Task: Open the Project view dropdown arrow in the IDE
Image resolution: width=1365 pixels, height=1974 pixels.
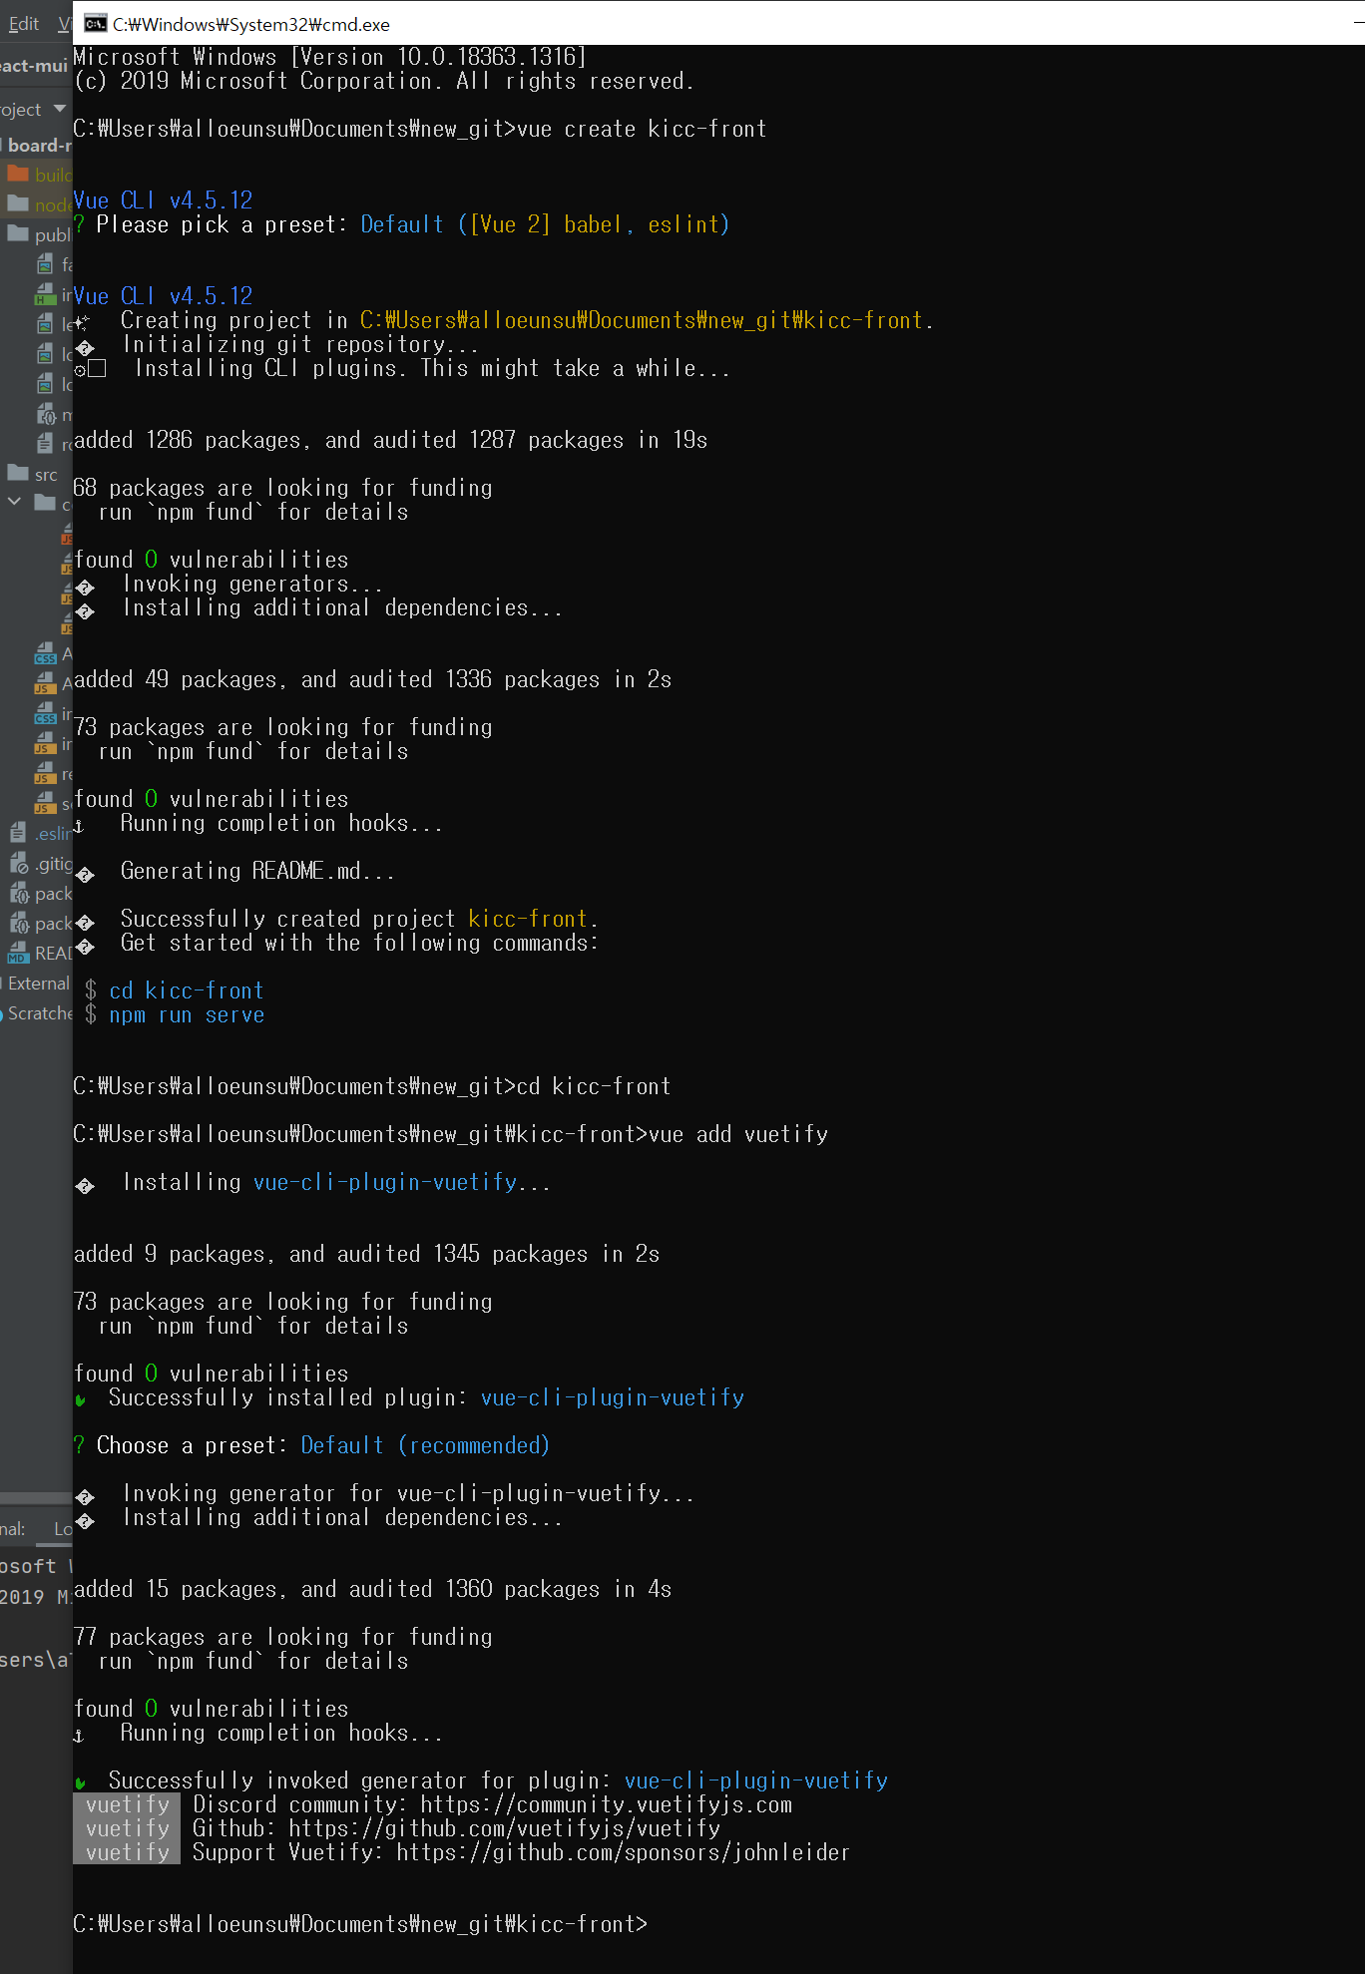Action: 60,109
